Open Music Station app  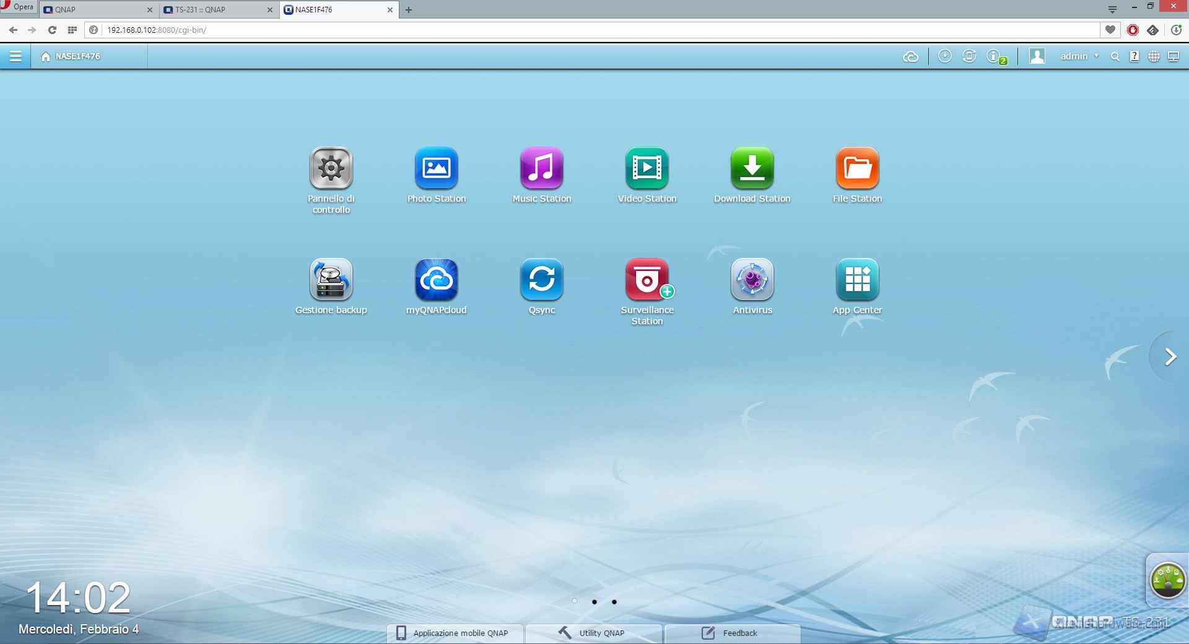click(541, 168)
